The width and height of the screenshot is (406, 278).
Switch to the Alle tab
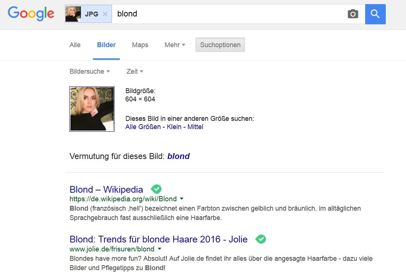click(75, 45)
